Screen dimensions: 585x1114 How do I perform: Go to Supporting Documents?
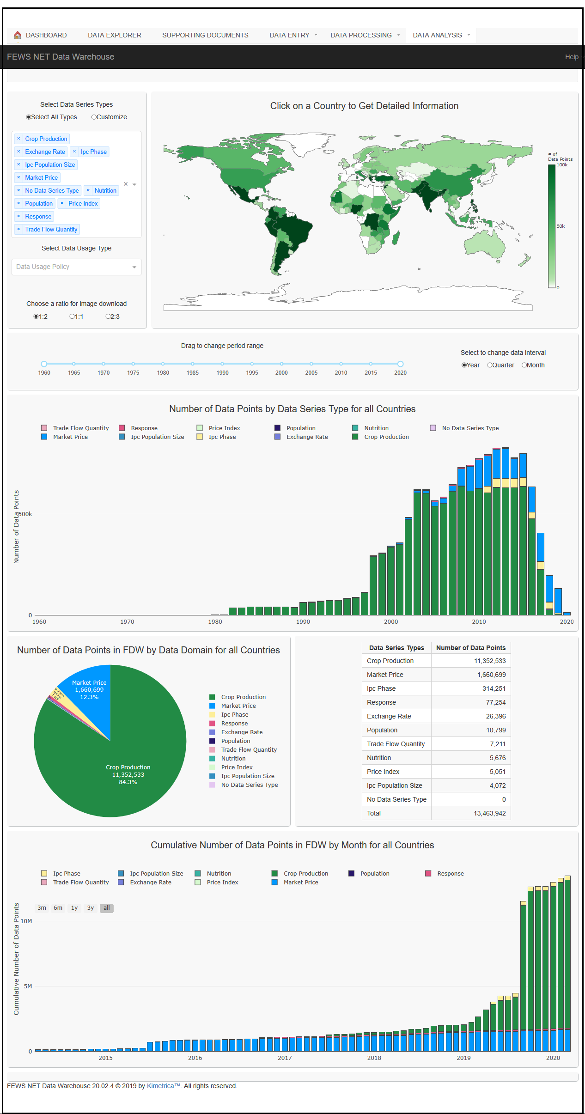205,35
